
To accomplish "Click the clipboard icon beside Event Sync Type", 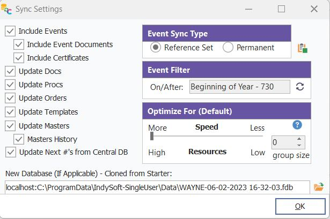I will pos(303,48).
